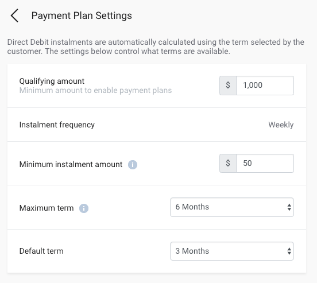Click the dollar sign prefix of Minimum instalment
Image resolution: width=317 pixels, height=283 pixels.
click(228, 164)
